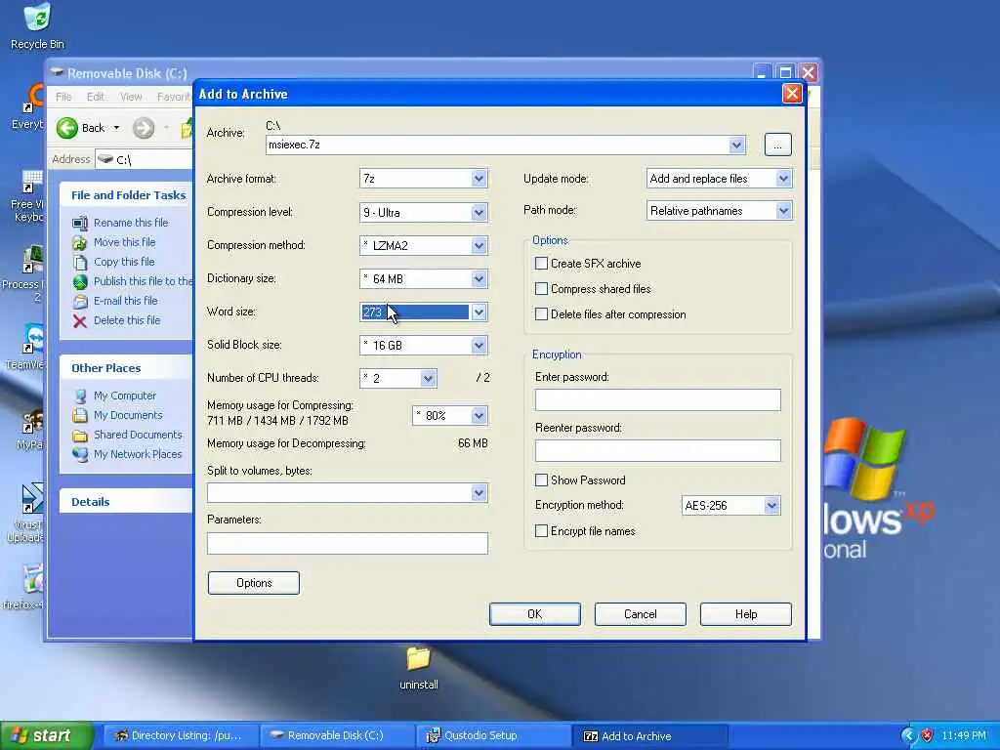The height and width of the screenshot is (750, 1000).
Task: Click the Details panel header
Action: click(126, 501)
